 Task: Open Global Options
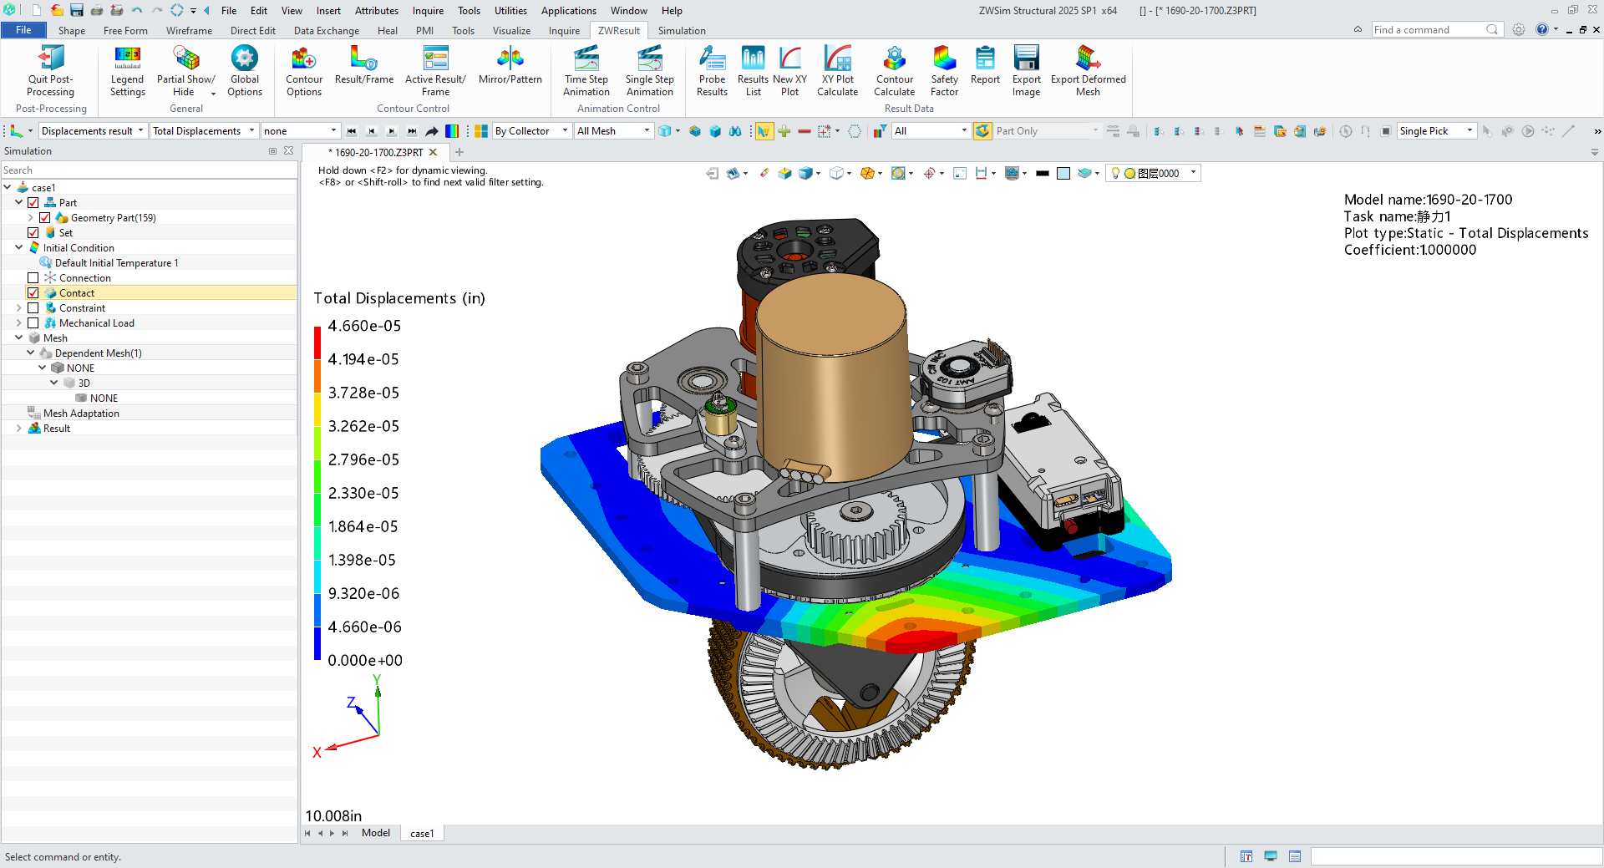pos(244,71)
